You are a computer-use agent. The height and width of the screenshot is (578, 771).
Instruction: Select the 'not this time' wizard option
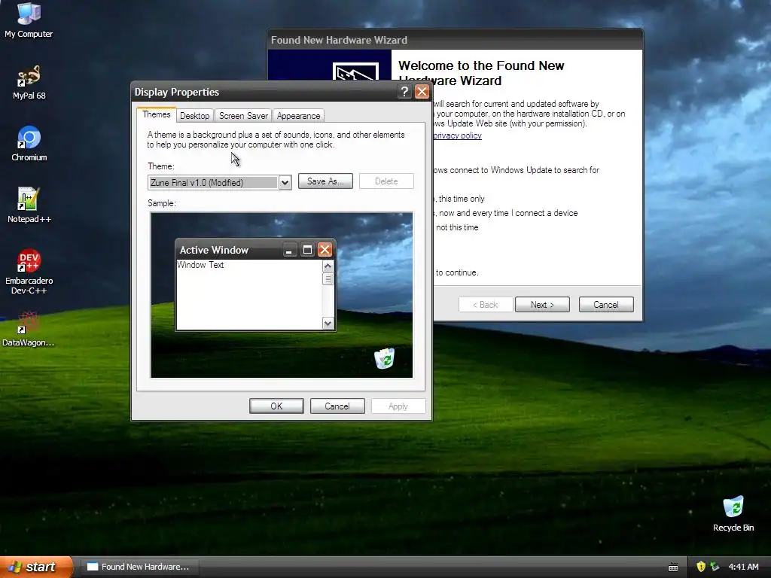click(456, 227)
